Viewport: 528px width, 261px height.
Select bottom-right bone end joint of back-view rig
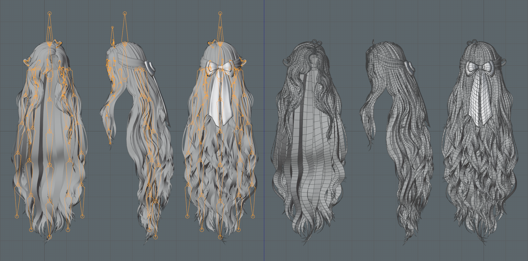253,216
